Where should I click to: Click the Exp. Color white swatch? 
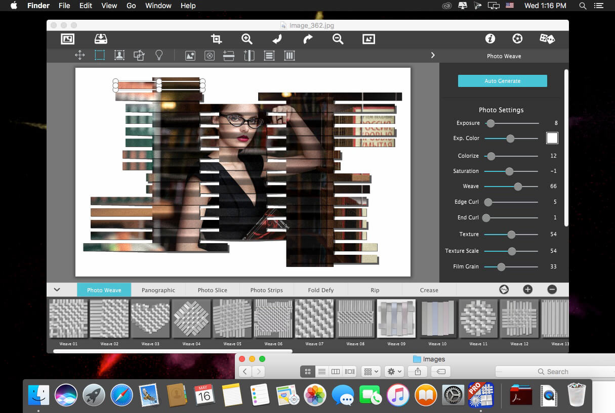click(552, 138)
